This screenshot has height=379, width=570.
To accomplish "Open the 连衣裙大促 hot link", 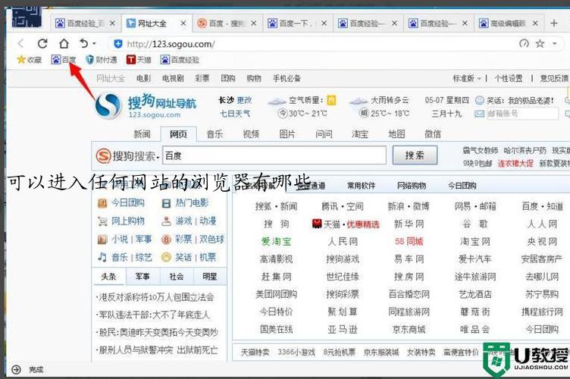I will (x=515, y=164).
